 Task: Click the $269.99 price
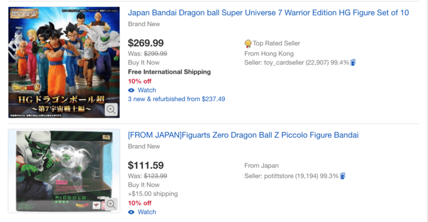(x=146, y=43)
